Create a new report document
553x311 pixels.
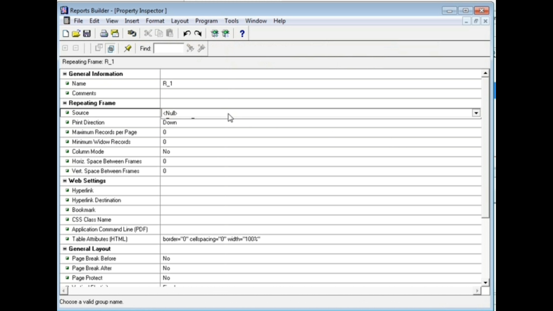tap(66, 33)
